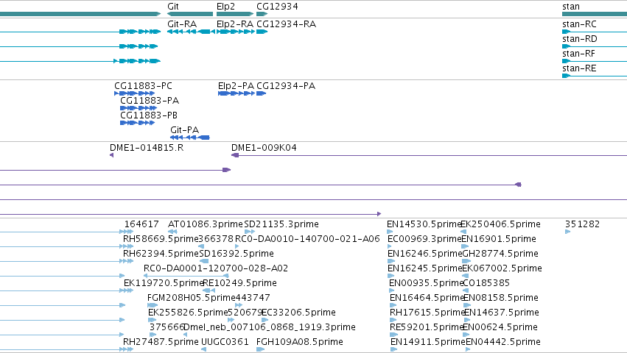
Task: Select the Elp2 gene label
Action: (x=225, y=7)
